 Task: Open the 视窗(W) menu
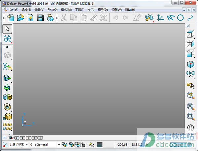tap(116, 10)
